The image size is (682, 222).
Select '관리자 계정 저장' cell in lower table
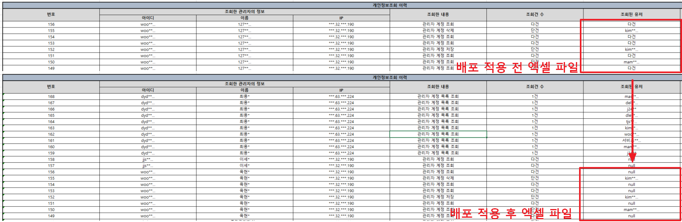[438, 197]
